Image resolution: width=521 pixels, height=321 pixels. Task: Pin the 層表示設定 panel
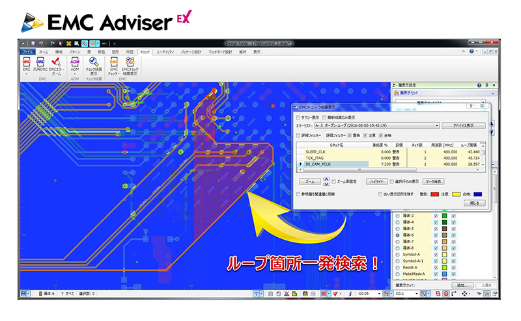point(486,85)
